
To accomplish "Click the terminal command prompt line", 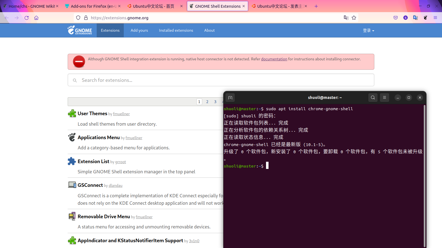I will [246, 166].
